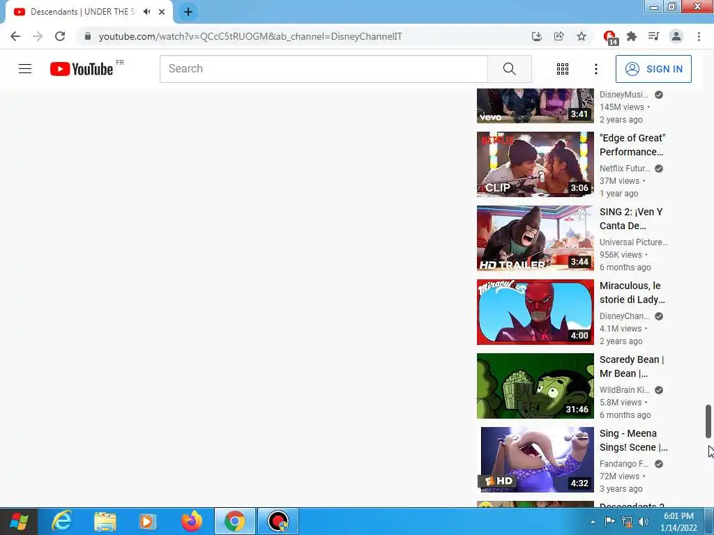Image resolution: width=714 pixels, height=535 pixels.
Task: Open Chrome extensions puzzle icon
Action: tap(632, 36)
